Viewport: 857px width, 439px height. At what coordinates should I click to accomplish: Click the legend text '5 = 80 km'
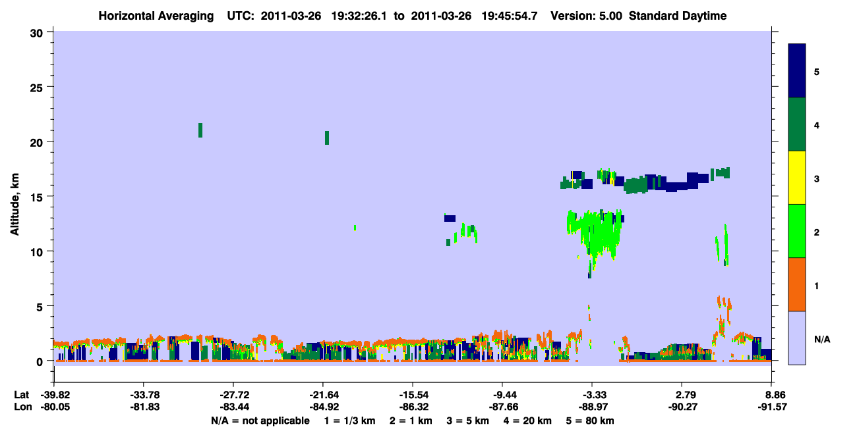coord(591,421)
